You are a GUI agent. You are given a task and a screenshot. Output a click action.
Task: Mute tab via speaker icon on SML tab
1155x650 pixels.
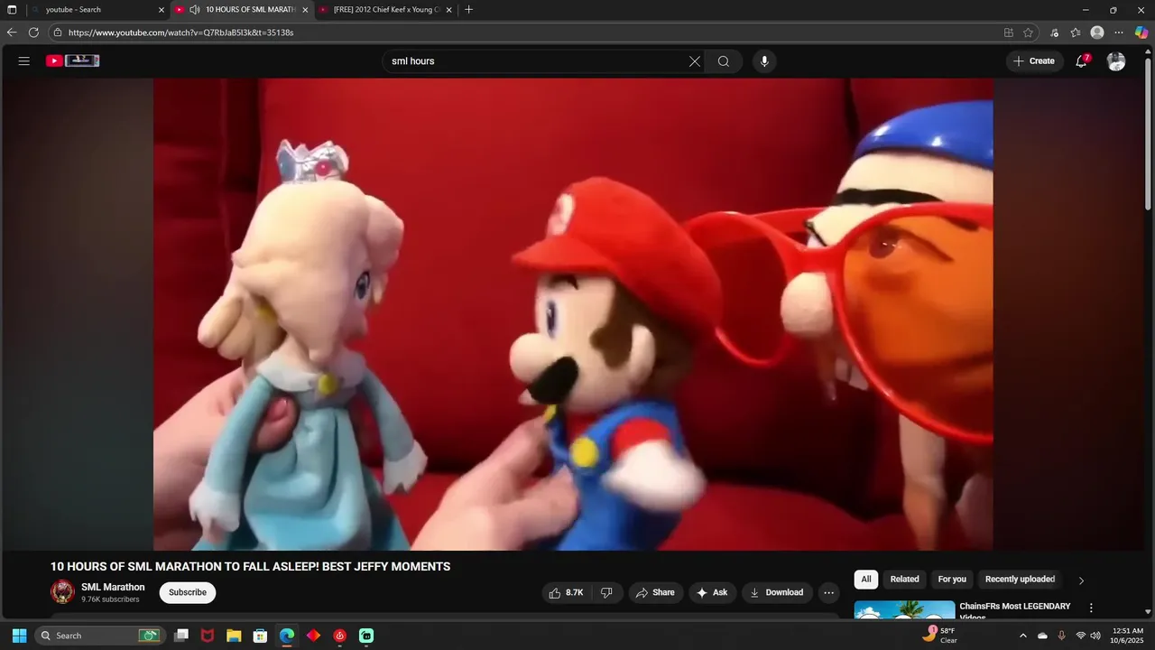click(x=194, y=10)
